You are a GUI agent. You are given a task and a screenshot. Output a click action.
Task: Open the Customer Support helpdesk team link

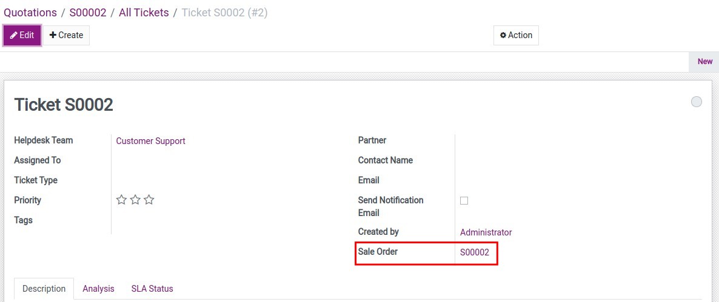pos(150,141)
